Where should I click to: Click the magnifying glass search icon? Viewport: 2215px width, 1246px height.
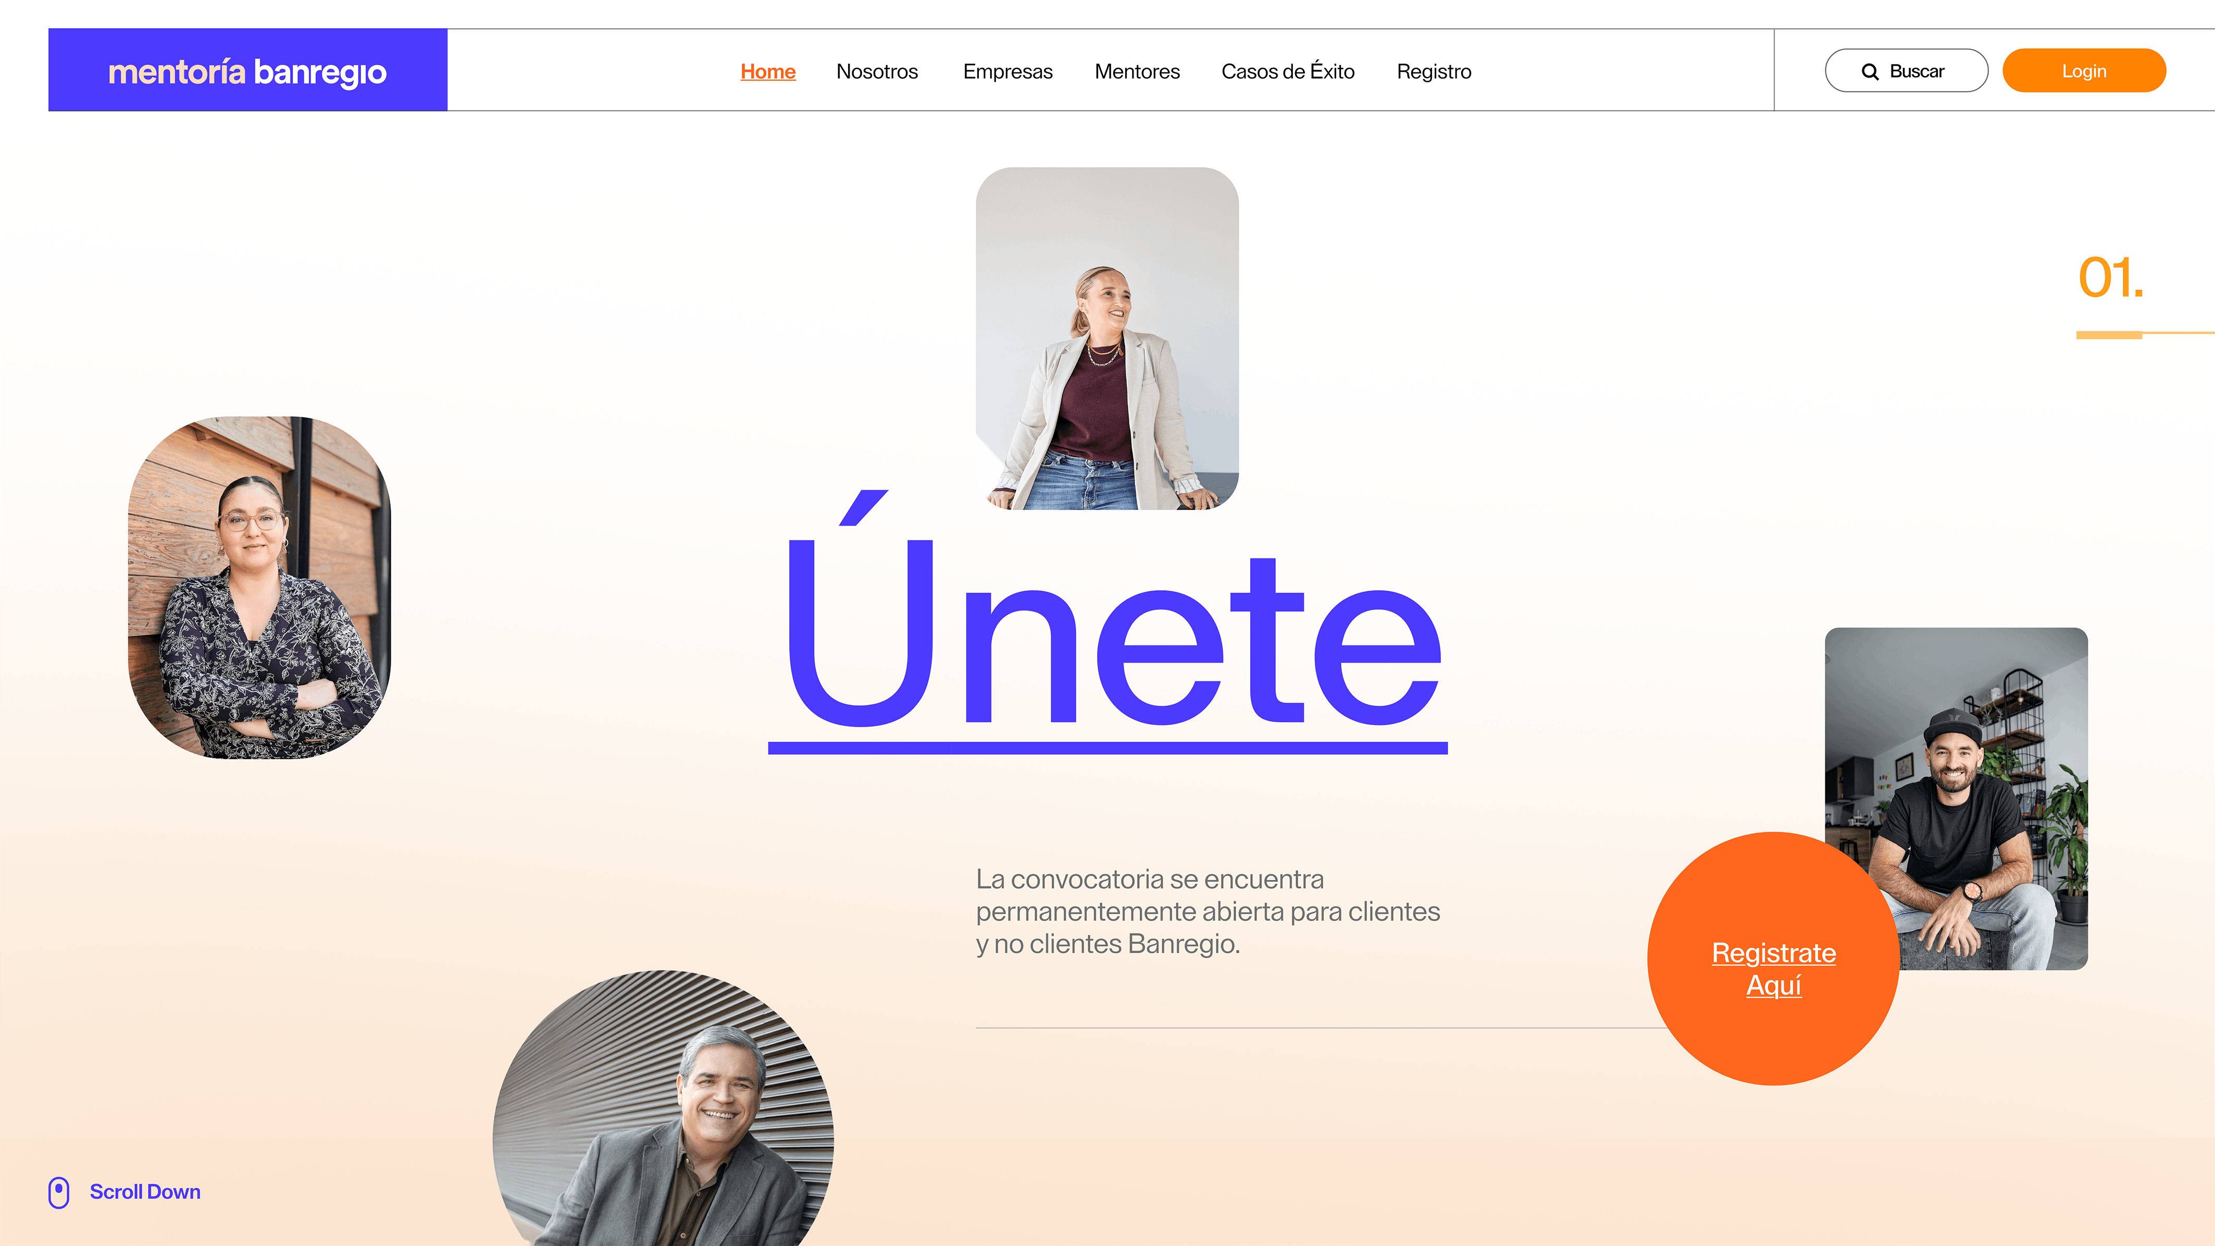tap(1869, 71)
